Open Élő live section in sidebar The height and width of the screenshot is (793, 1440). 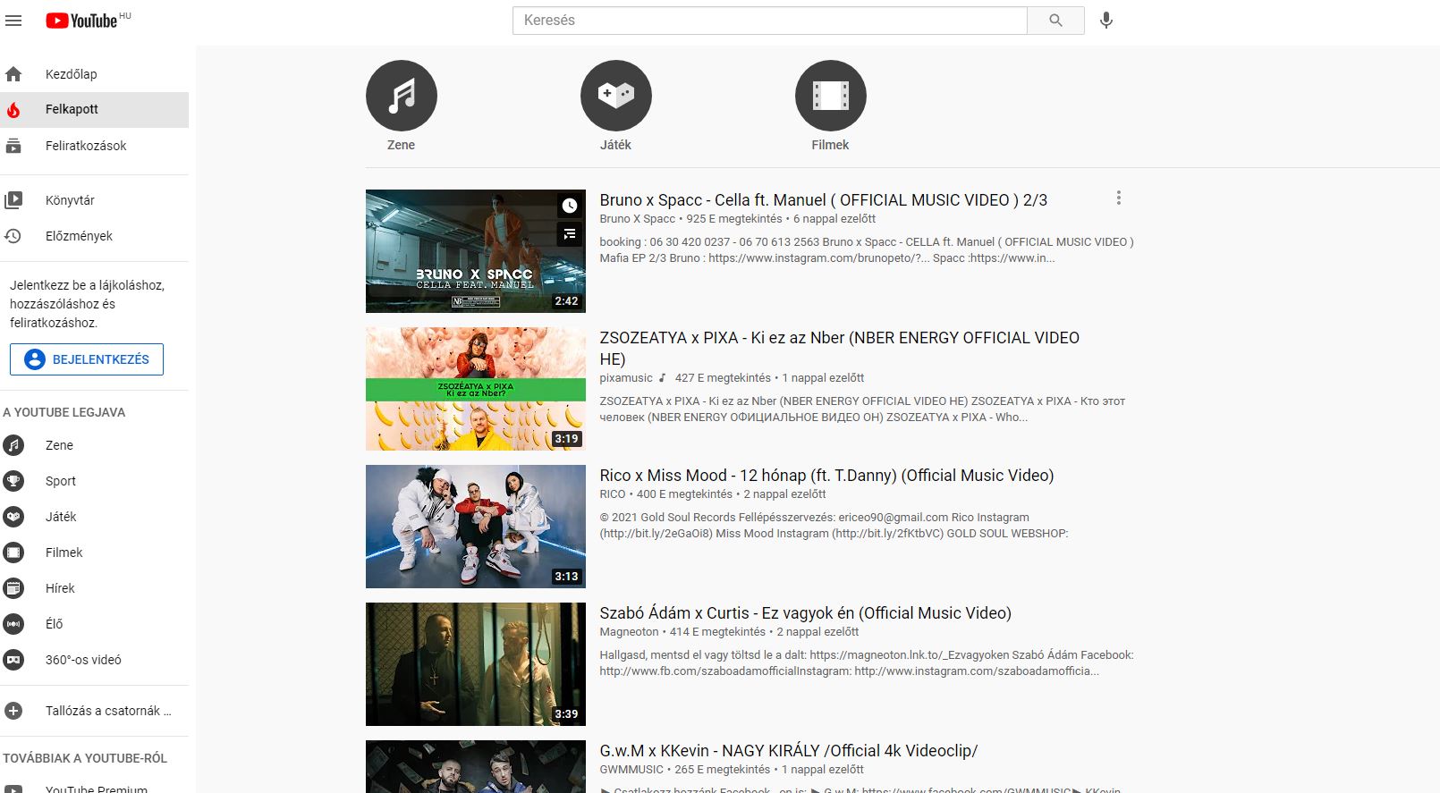pyautogui.click(x=55, y=624)
